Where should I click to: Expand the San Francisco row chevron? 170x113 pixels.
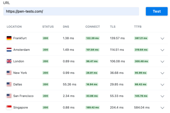162,96
